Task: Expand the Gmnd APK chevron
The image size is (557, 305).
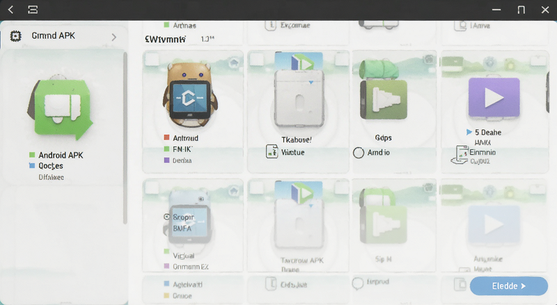Action: click(113, 37)
